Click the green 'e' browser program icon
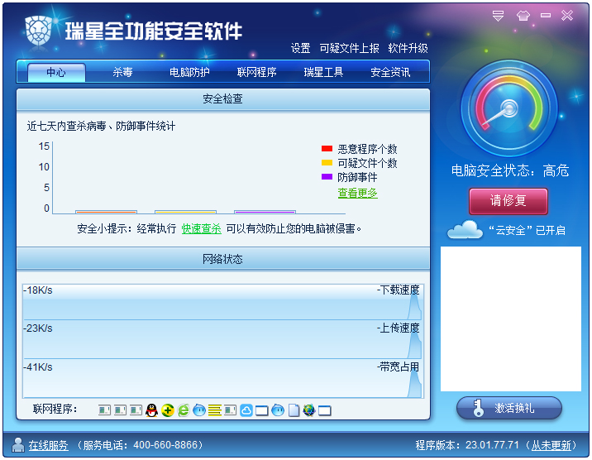 [183, 410]
